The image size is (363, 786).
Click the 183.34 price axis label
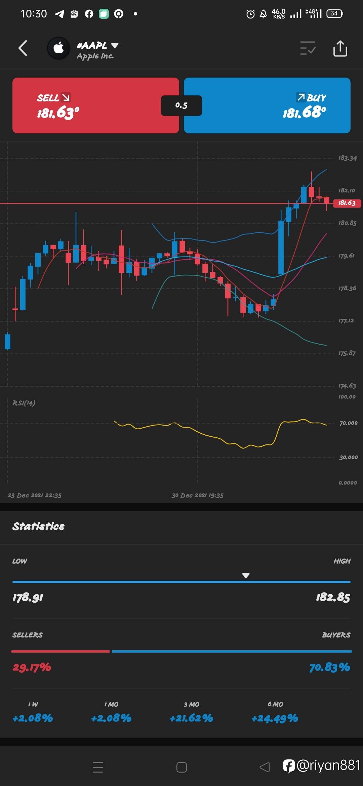pos(348,158)
